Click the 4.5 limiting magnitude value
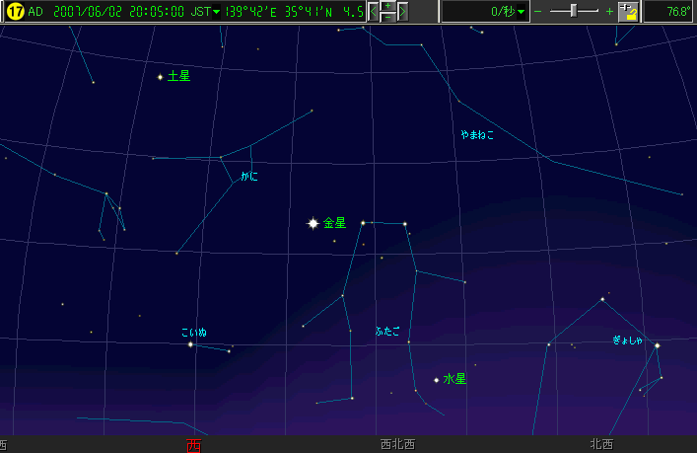 pos(353,12)
